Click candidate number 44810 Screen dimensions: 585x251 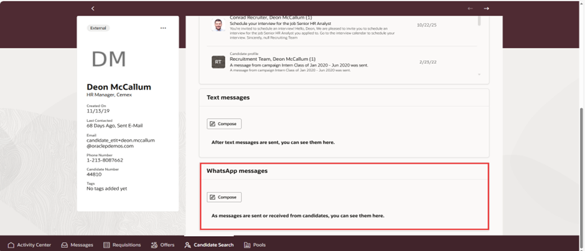click(94, 175)
